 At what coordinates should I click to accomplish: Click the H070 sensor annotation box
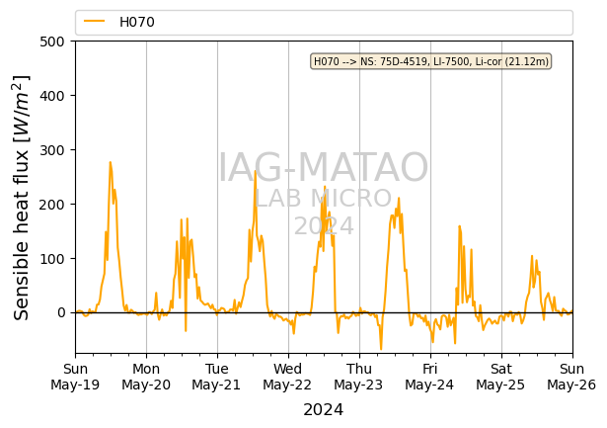431,61
